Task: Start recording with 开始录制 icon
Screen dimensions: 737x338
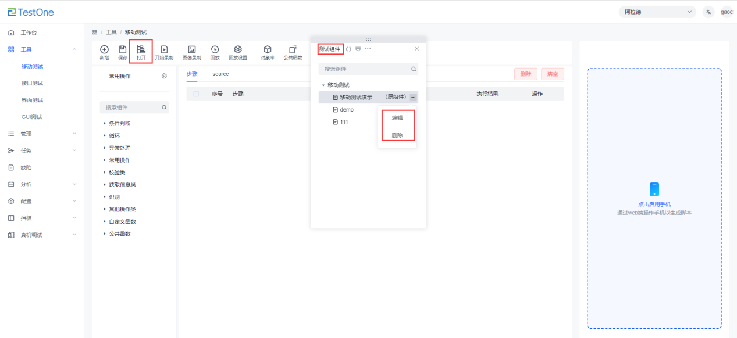Action: click(x=164, y=51)
